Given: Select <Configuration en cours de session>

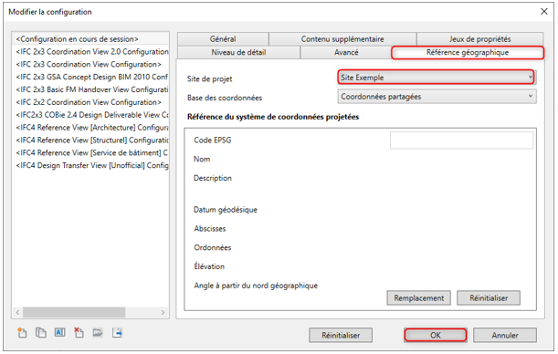Looking at the screenshot, I should coord(90,38).
